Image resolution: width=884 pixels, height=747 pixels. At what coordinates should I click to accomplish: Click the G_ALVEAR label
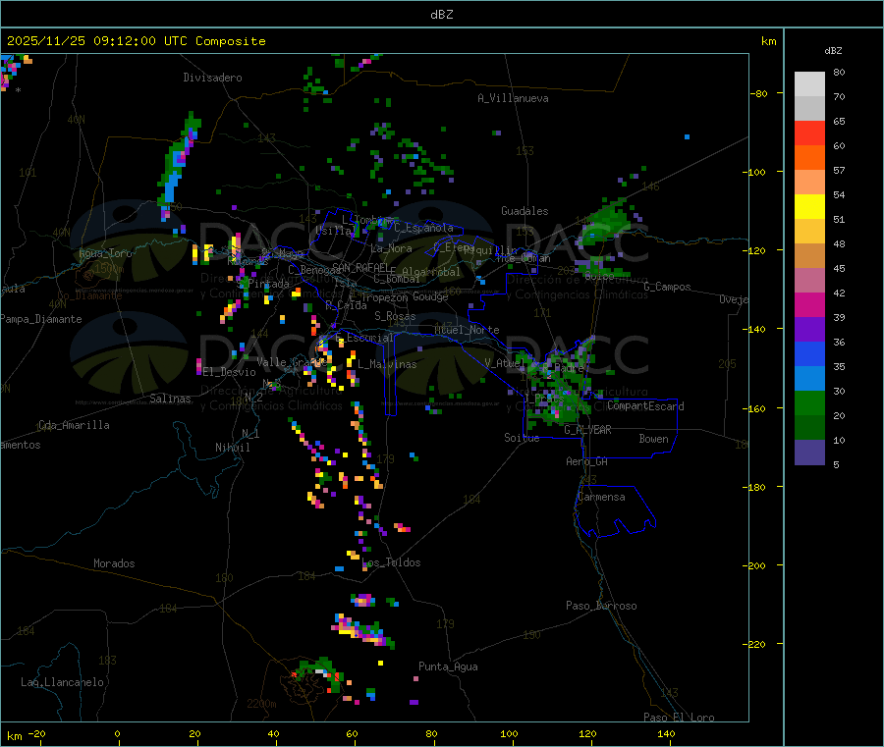click(588, 430)
